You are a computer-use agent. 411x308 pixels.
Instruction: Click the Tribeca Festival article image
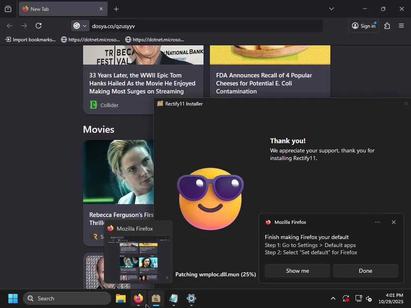click(143, 55)
